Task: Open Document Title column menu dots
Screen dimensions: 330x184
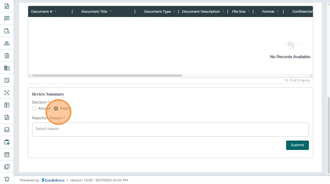Action: 135,12
